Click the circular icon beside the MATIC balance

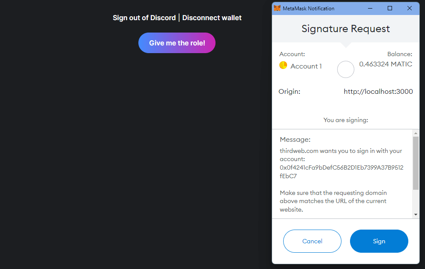(346, 69)
